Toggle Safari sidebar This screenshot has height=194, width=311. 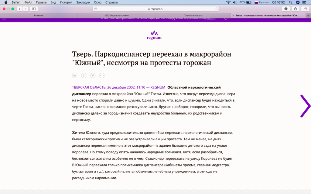34,9
